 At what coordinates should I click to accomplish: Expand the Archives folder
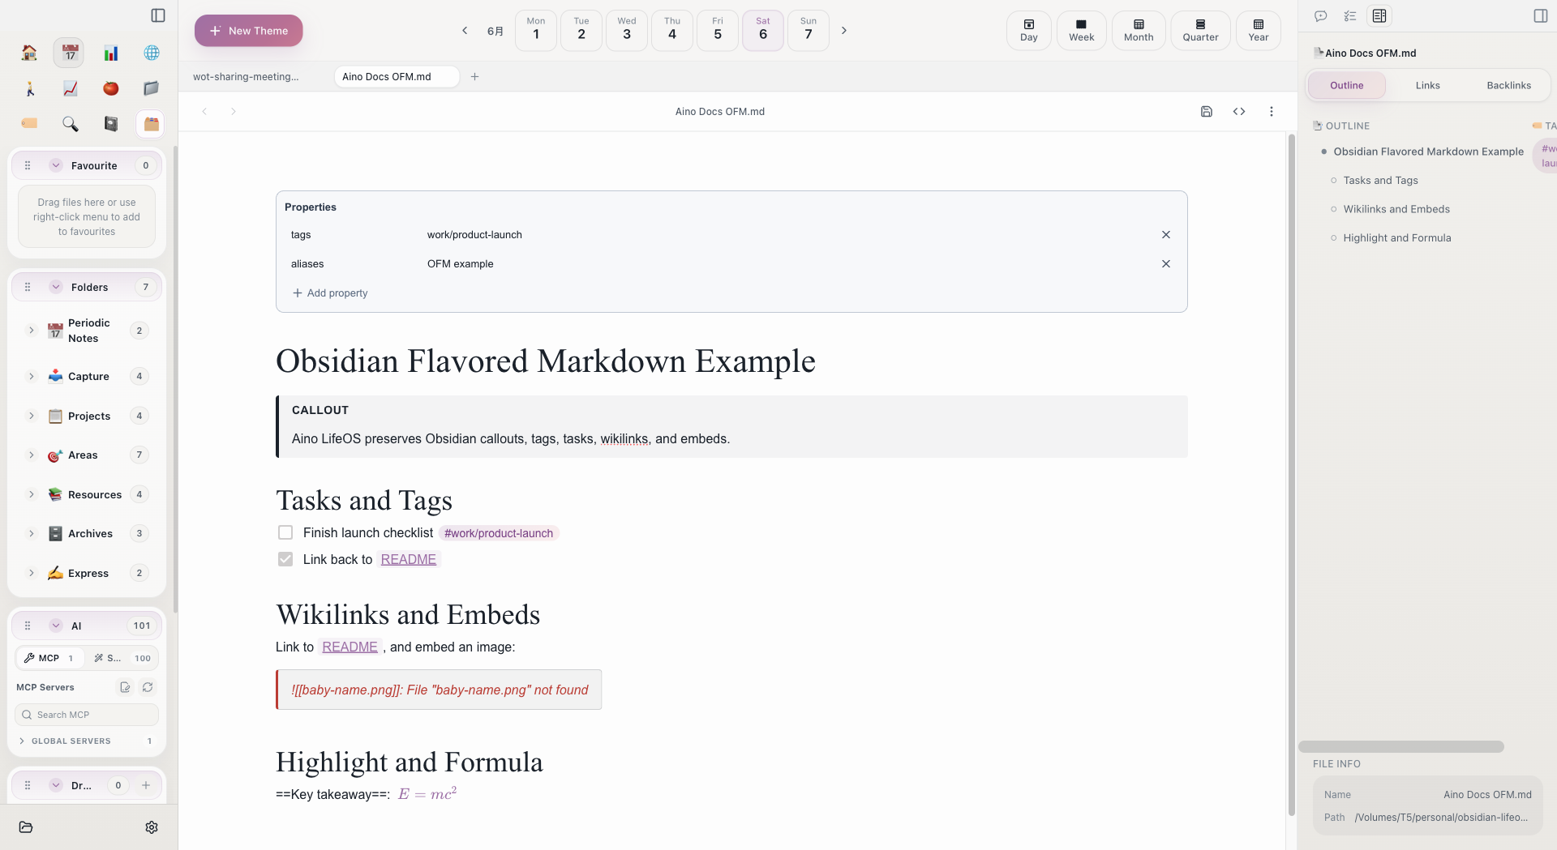32,533
